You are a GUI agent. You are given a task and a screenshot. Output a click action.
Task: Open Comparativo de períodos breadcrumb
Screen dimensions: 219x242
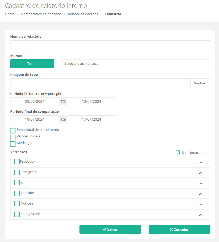41,14
